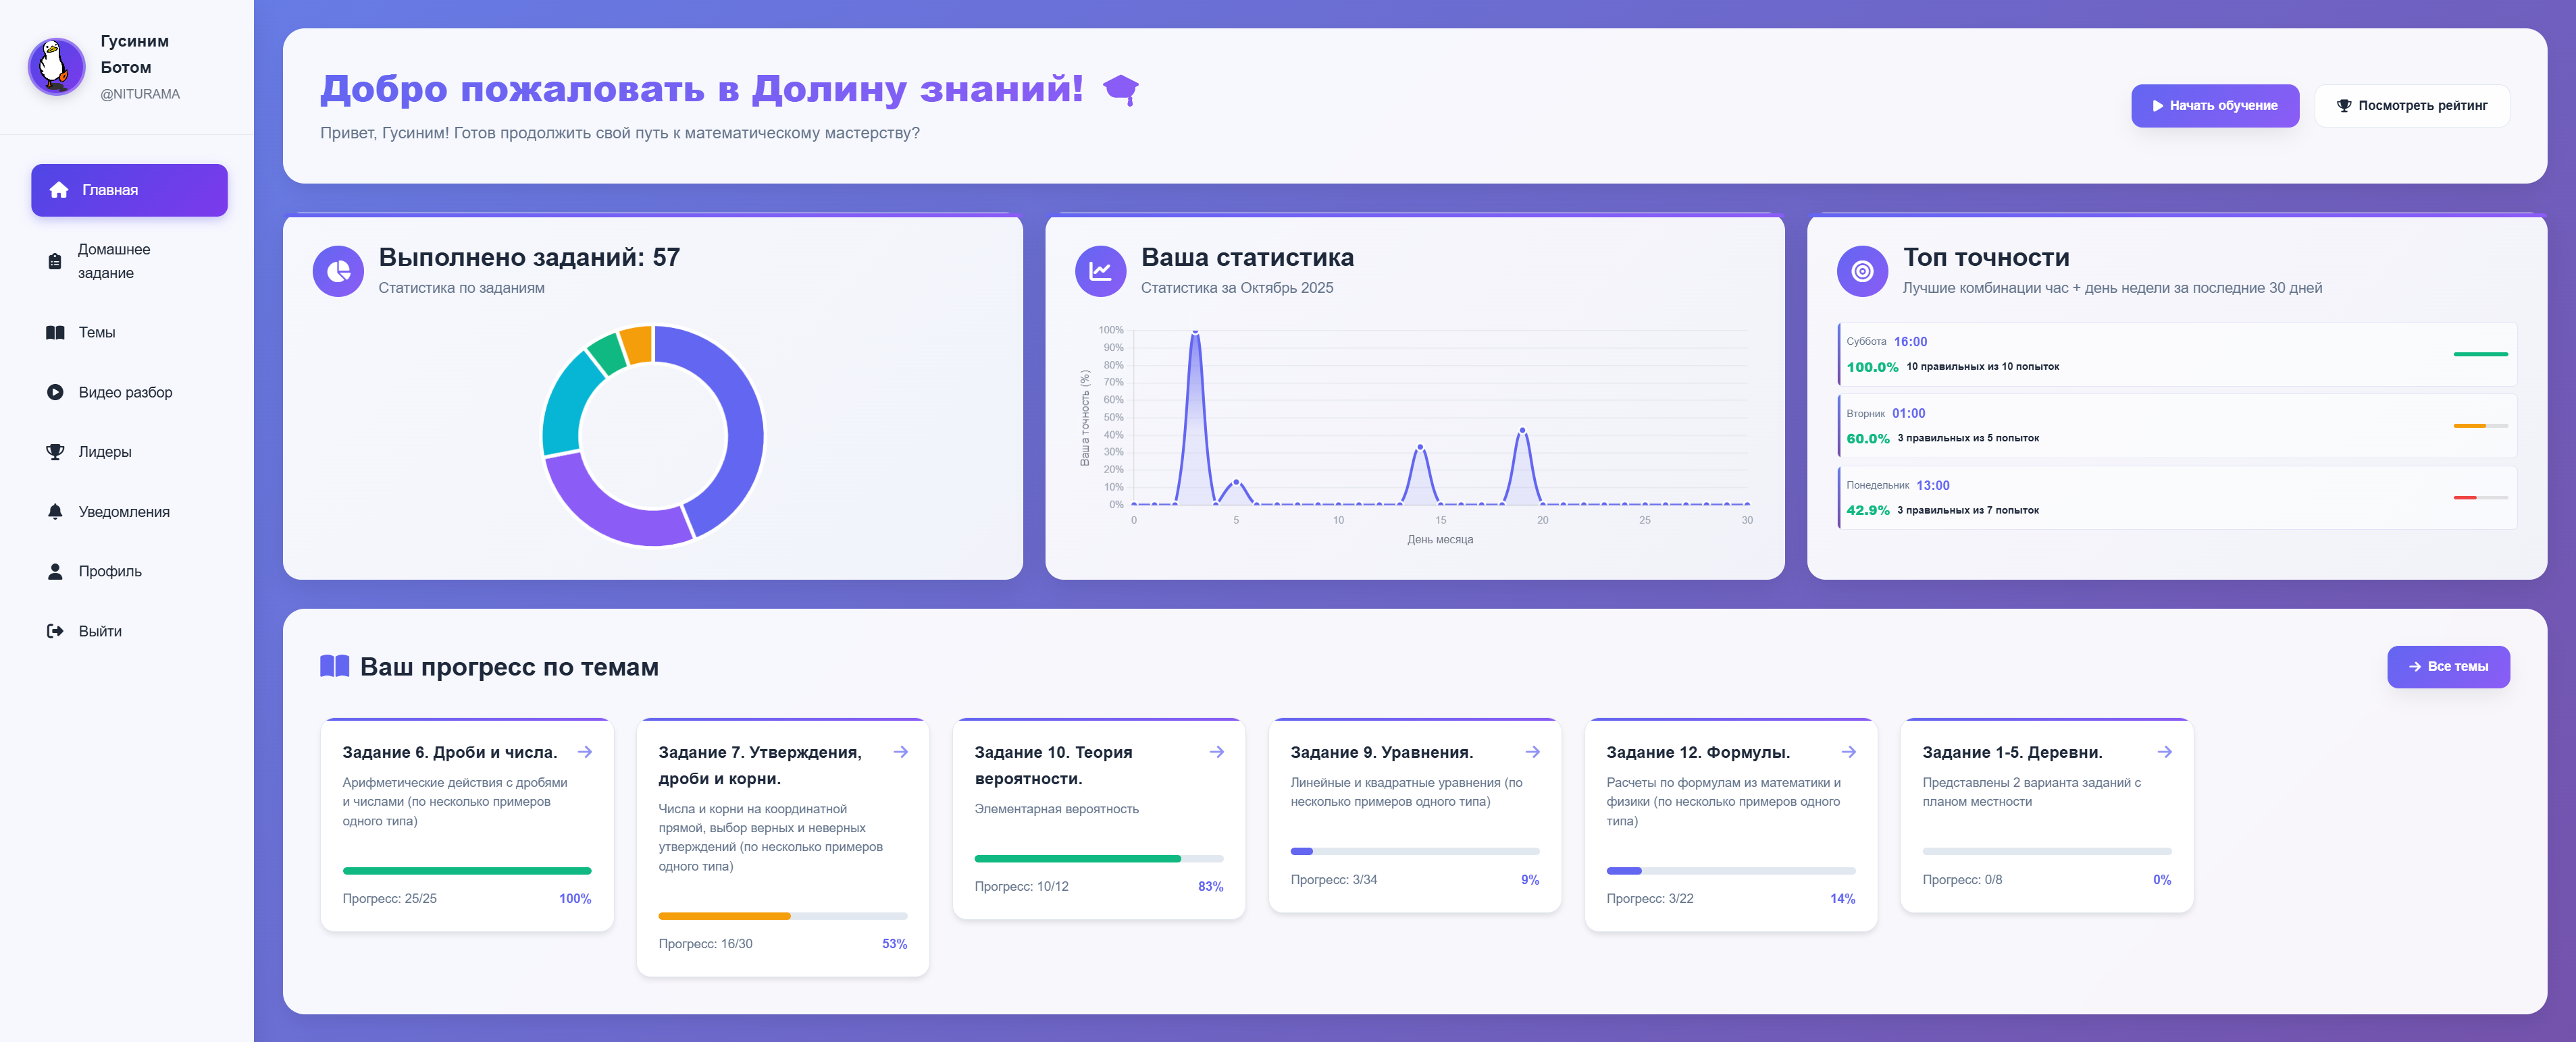This screenshot has height=1042, width=2576.
Task: Open the arrow on Задание 12 card
Action: [x=1849, y=752]
